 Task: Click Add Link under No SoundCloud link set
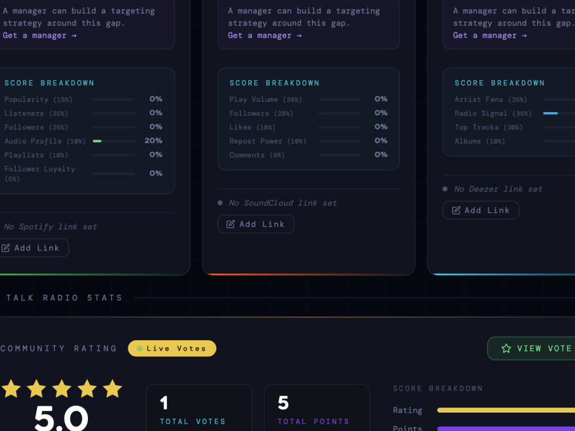point(256,224)
